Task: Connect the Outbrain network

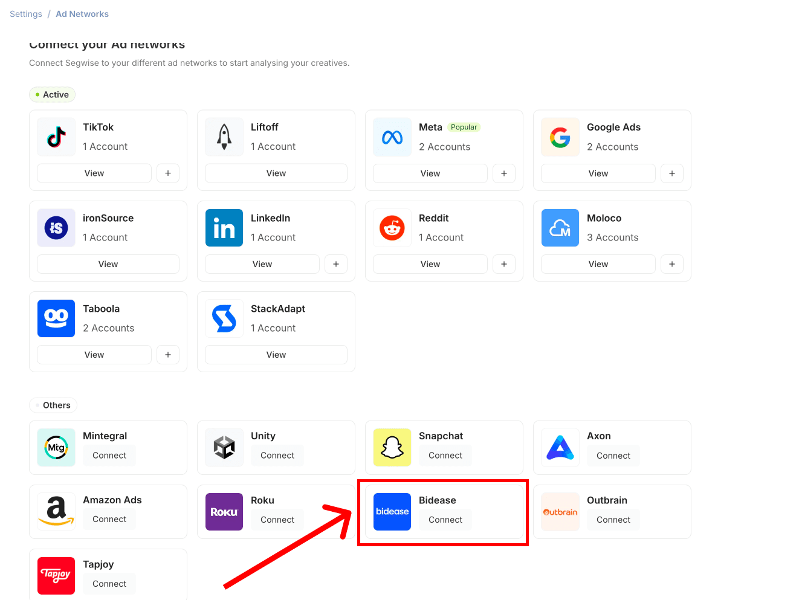Action: click(613, 520)
